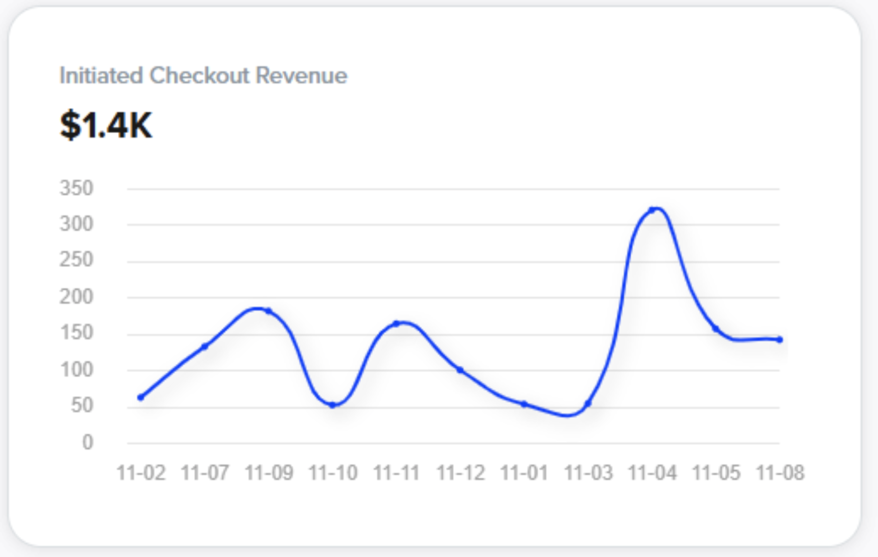Select the 11-09 data point on line

coord(268,311)
